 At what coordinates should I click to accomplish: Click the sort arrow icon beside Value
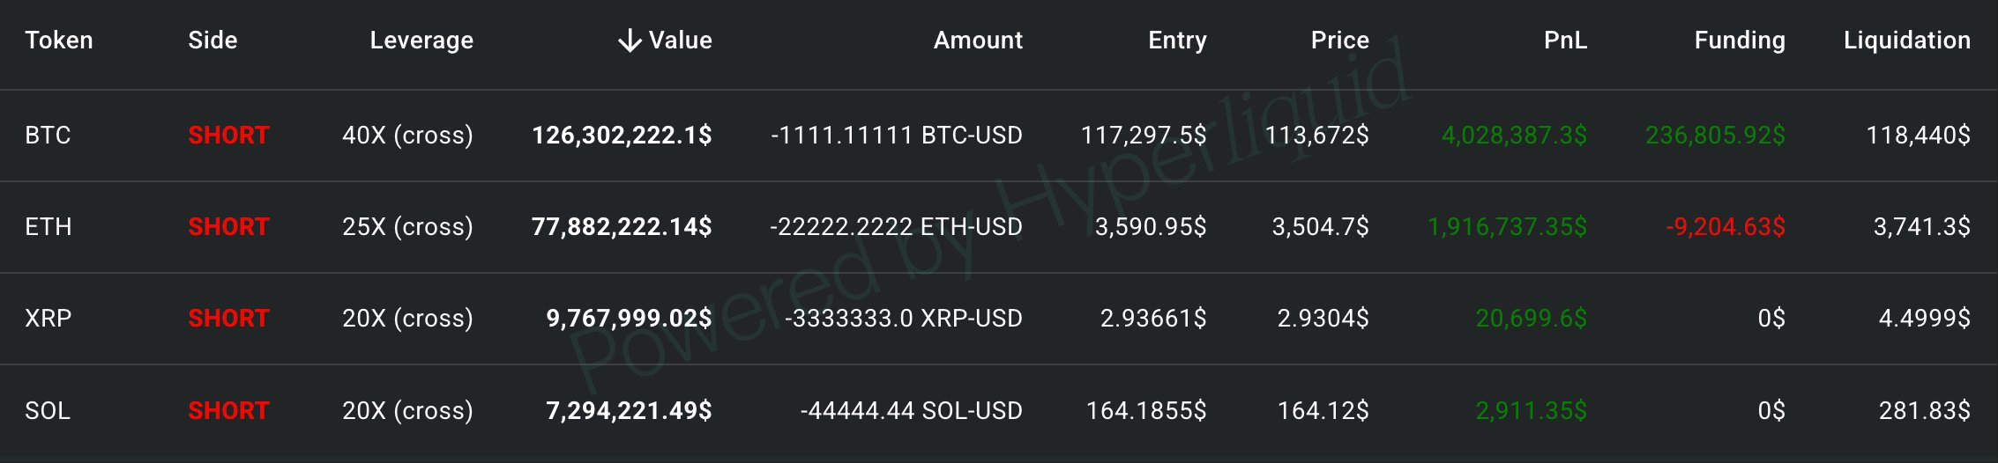630,40
